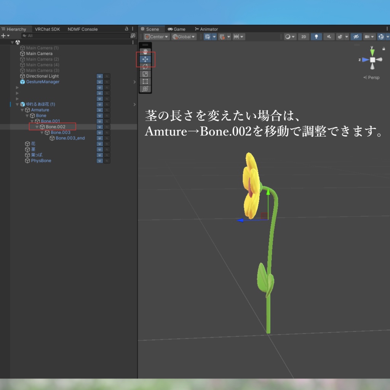Image resolution: width=390 pixels, height=390 pixels.
Task: Select Main Camera in Hierarchy
Action: click(39, 53)
